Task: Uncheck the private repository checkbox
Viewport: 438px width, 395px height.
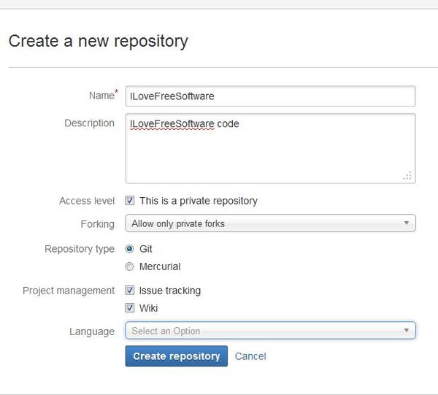Action: [x=130, y=200]
